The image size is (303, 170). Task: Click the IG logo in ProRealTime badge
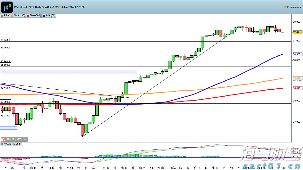pos(3,139)
